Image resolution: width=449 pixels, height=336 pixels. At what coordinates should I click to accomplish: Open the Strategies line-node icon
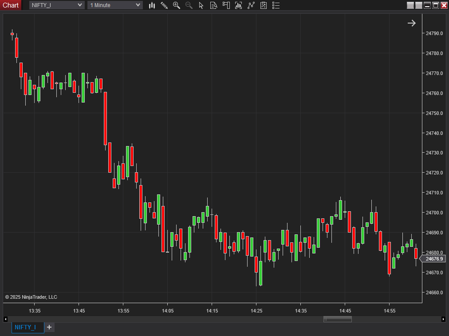[x=251, y=5]
